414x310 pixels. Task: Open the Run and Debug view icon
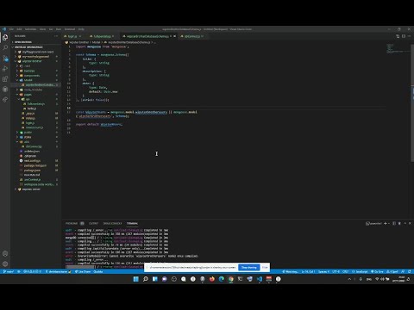coord(5,69)
